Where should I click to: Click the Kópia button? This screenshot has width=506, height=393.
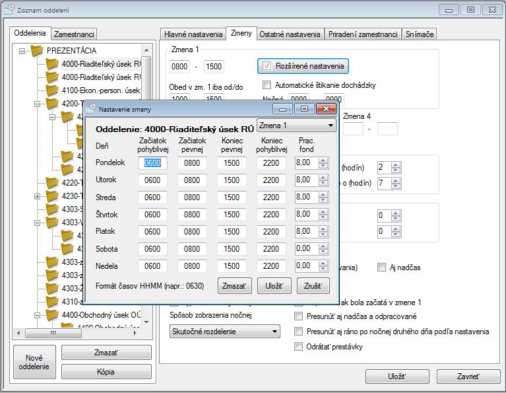click(106, 372)
